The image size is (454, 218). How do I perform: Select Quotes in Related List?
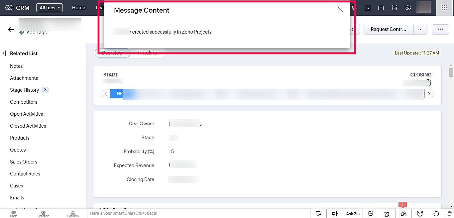(x=18, y=150)
